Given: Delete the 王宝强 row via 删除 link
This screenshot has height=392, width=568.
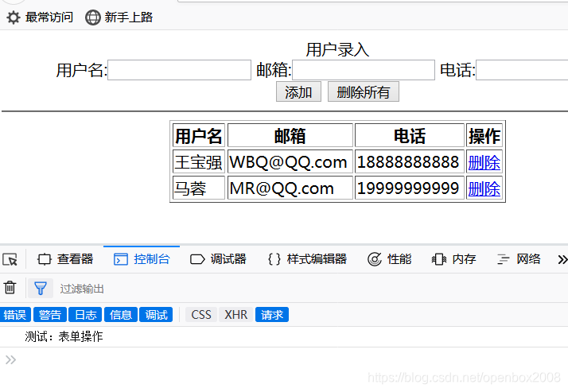Looking at the screenshot, I should coord(484,162).
